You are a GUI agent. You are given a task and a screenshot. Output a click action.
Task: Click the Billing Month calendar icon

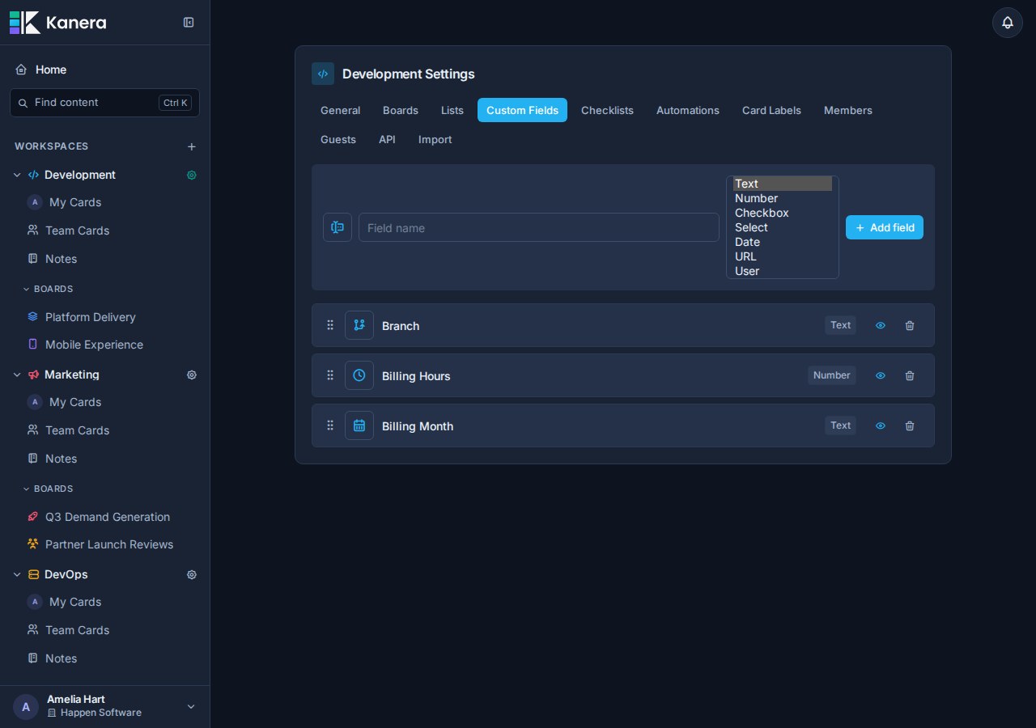pyautogui.click(x=359, y=425)
